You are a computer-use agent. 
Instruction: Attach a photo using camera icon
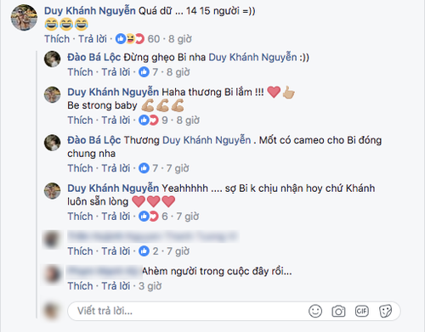338,312
